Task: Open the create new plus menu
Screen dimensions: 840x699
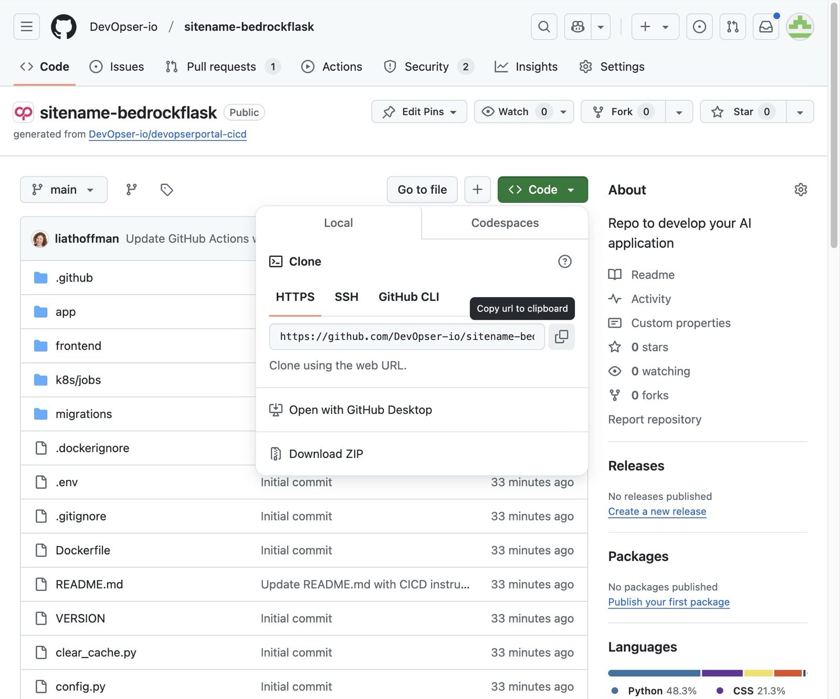Action: click(x=655, y=27)
